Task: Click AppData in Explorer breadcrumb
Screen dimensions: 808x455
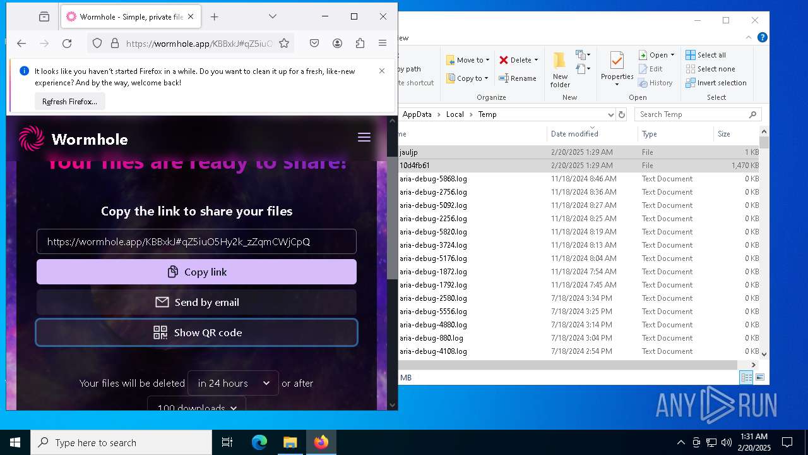Action: [417, 114]
